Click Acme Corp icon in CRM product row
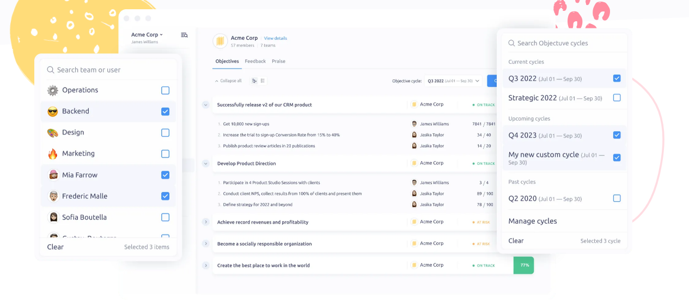 coord(414,104)
